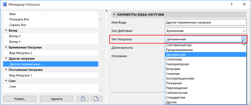Select Статичная load type
Viewport: 251px width, 105px height.
tap(205, 59)
